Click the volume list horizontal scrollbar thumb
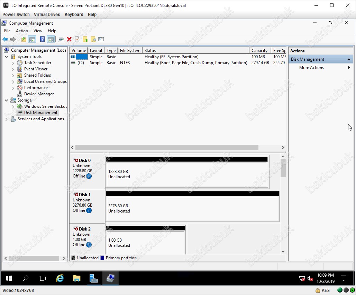 (x=167, y=148)
